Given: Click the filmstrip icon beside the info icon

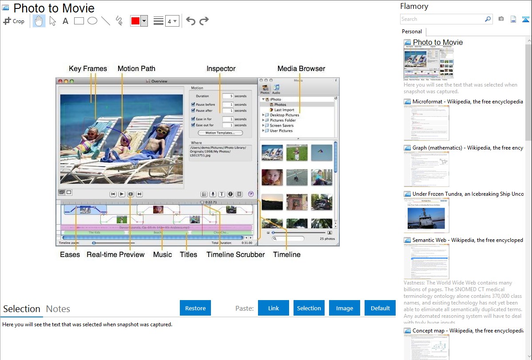Looking at the screenshot, I should point(239,194).
